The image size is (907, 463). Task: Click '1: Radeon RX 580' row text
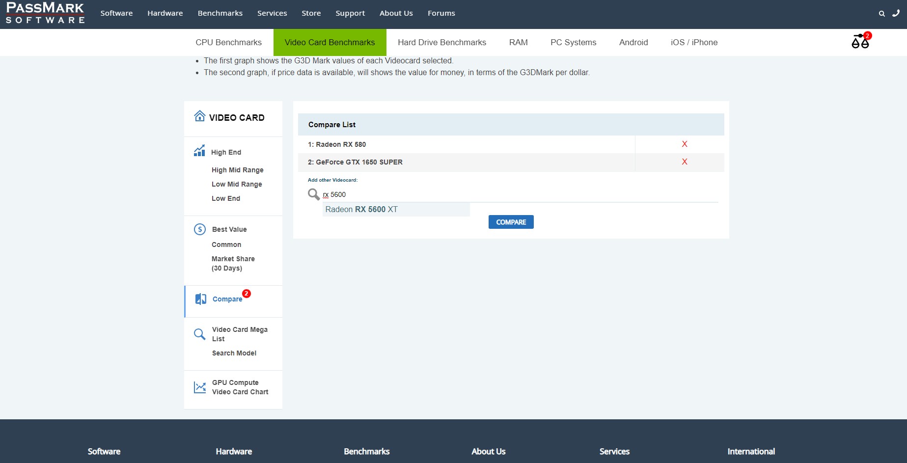(x=337, y=144)
